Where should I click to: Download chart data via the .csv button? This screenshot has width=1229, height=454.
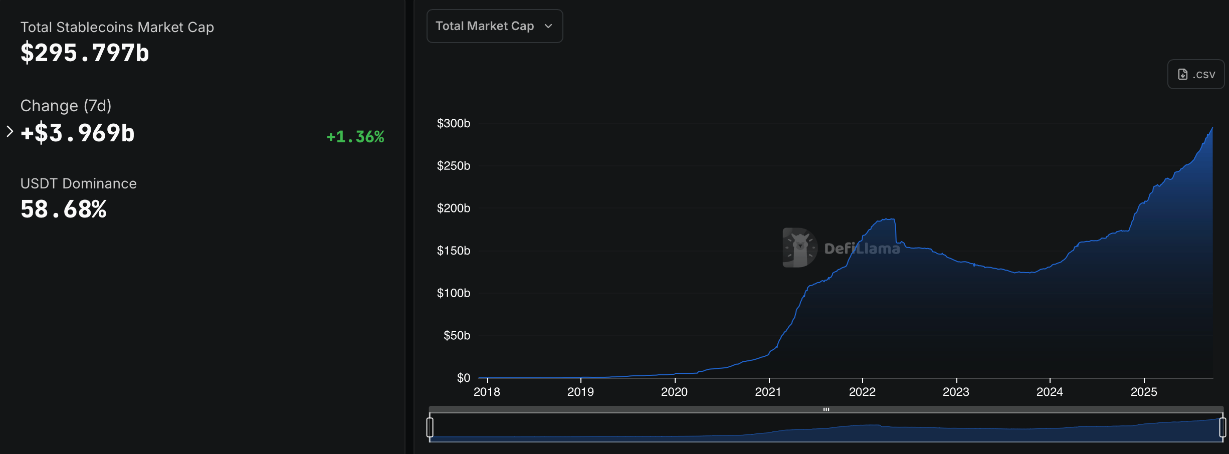(x=1195, y=74)
